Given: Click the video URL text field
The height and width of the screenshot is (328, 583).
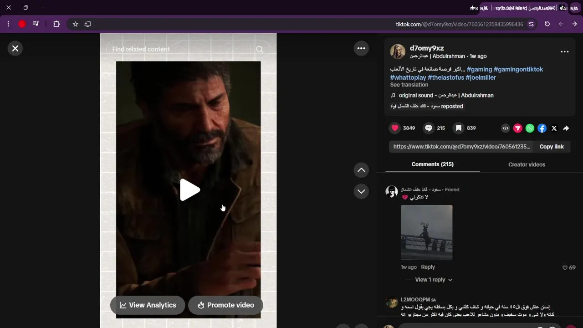Looking at the screenshot, I should [x=461, y=147].
